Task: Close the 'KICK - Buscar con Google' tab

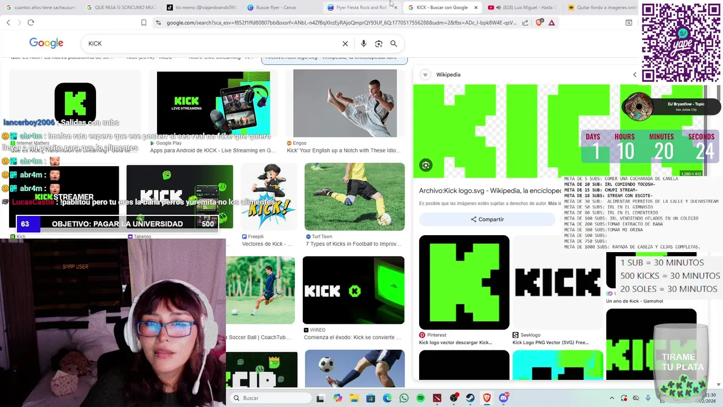Action: tap(476, 8)
